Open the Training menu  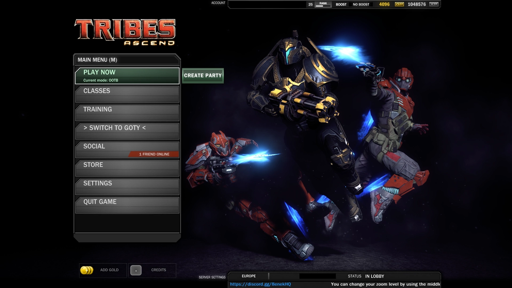pyautogui.click(x=127, y=113)
